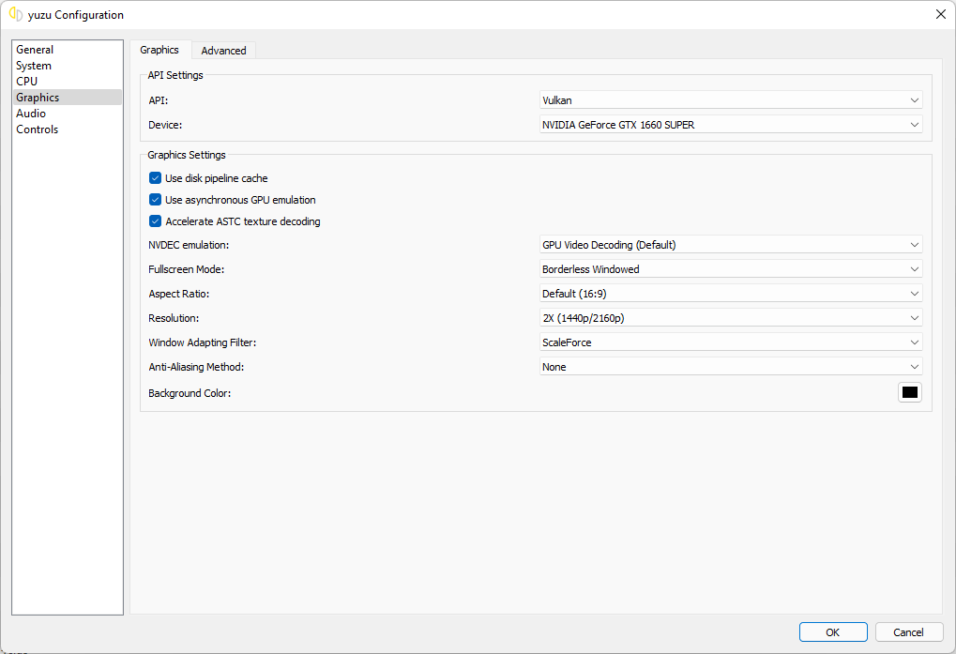This screenshot has width=956, height=654.
Task: Uncheck Accelerate ASTC texture decoding
Action: (156, 221)
